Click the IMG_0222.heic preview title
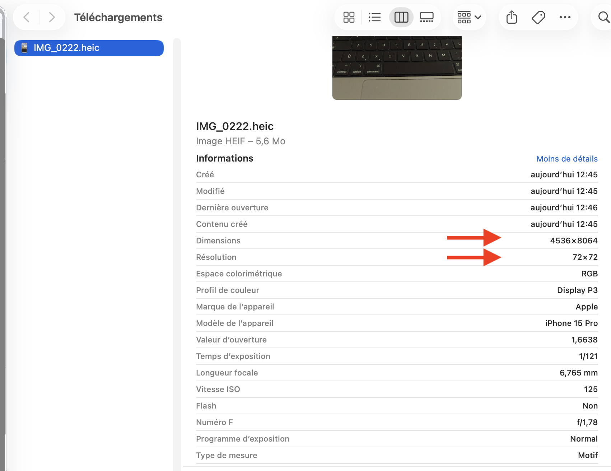The width and height of the screenshot is (611, 471). (x=235, y=126)
